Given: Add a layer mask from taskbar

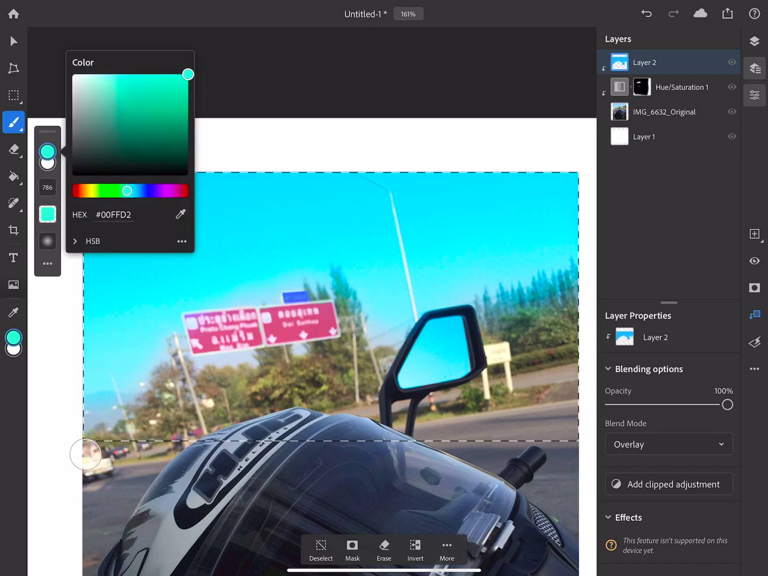Looking at the screenshot, I should pyautogui.click(x=754, y=288).
